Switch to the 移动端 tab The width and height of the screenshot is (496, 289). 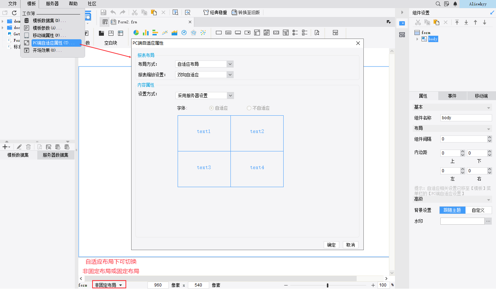[x=481, y=96]
